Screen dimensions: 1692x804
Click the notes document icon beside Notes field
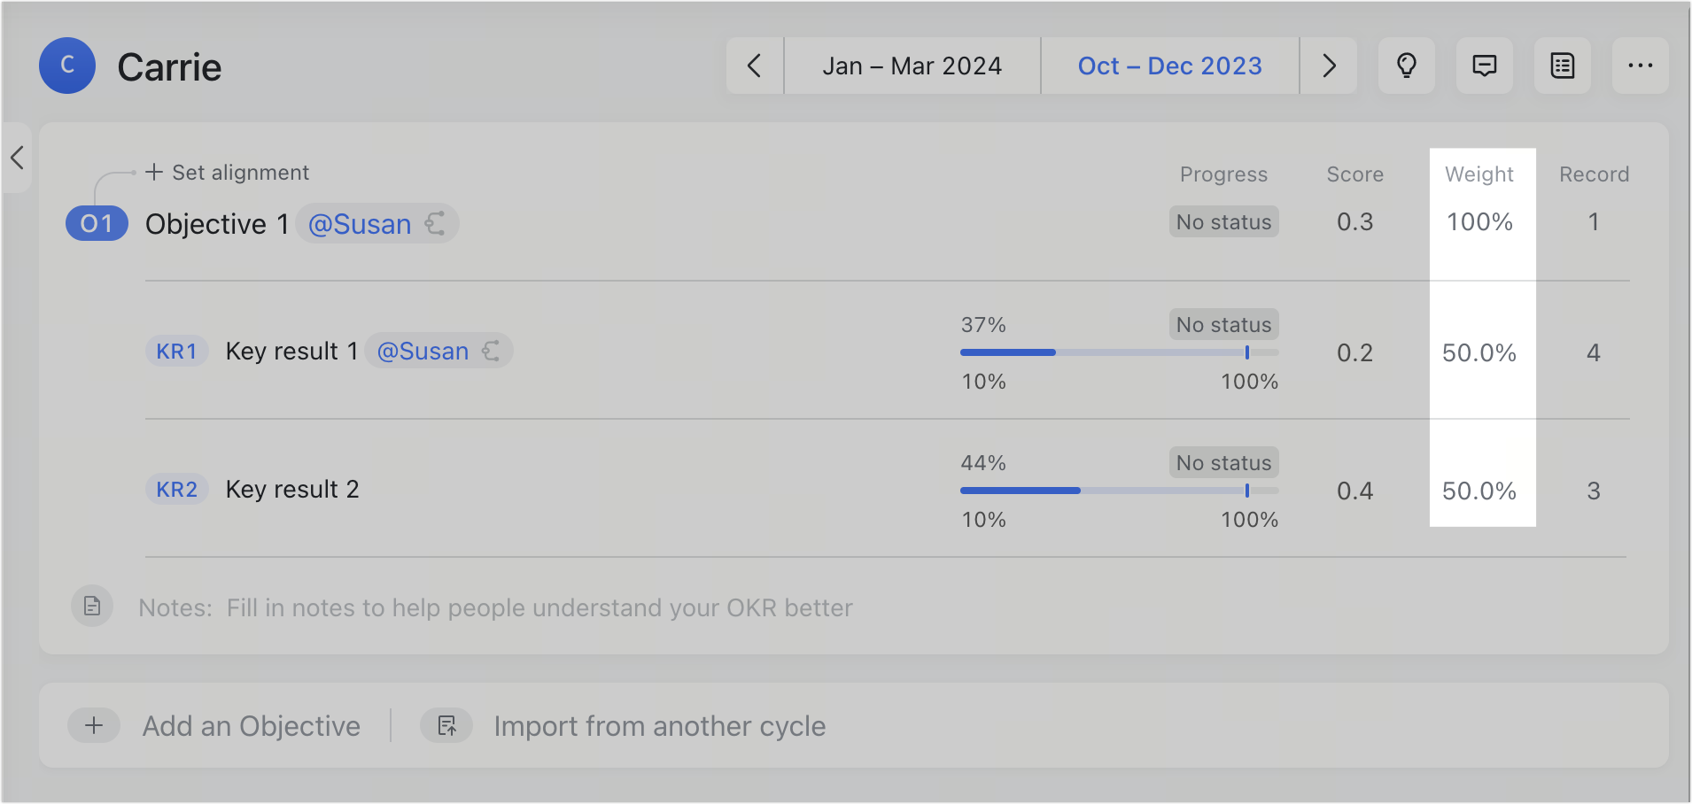pos(92,606)
